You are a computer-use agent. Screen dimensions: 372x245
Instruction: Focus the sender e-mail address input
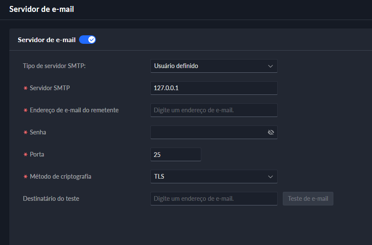[214, 110]
